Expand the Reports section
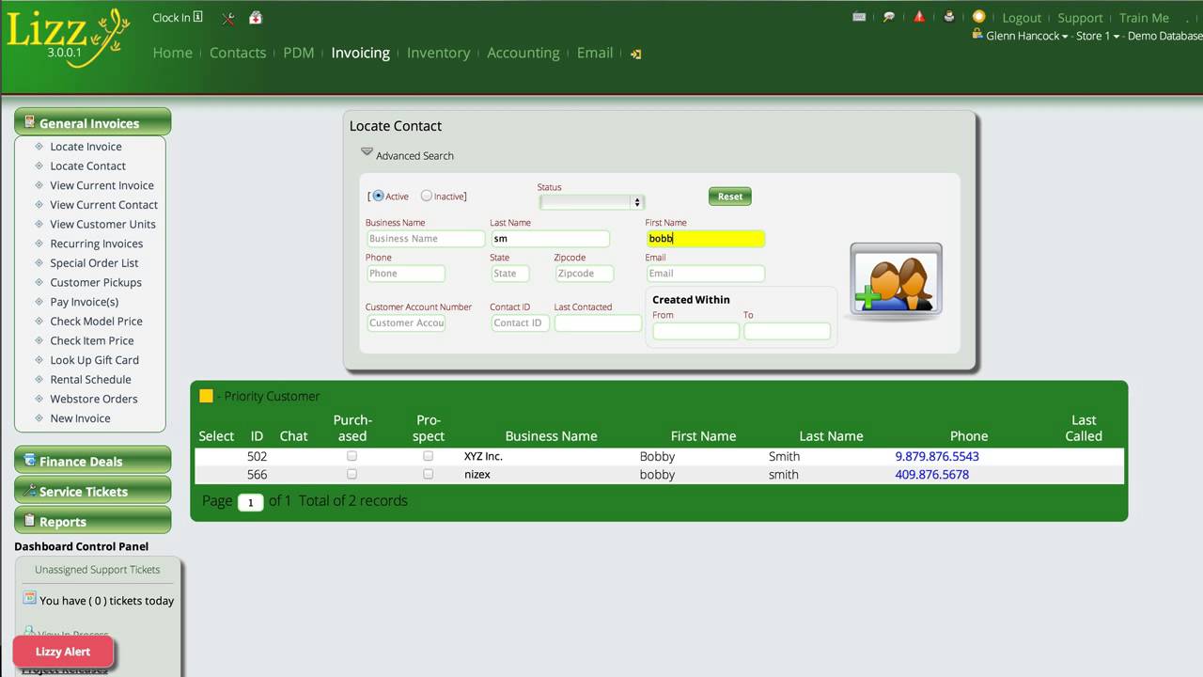Viewport: 1203px width, 677px height. coord(92,520)
